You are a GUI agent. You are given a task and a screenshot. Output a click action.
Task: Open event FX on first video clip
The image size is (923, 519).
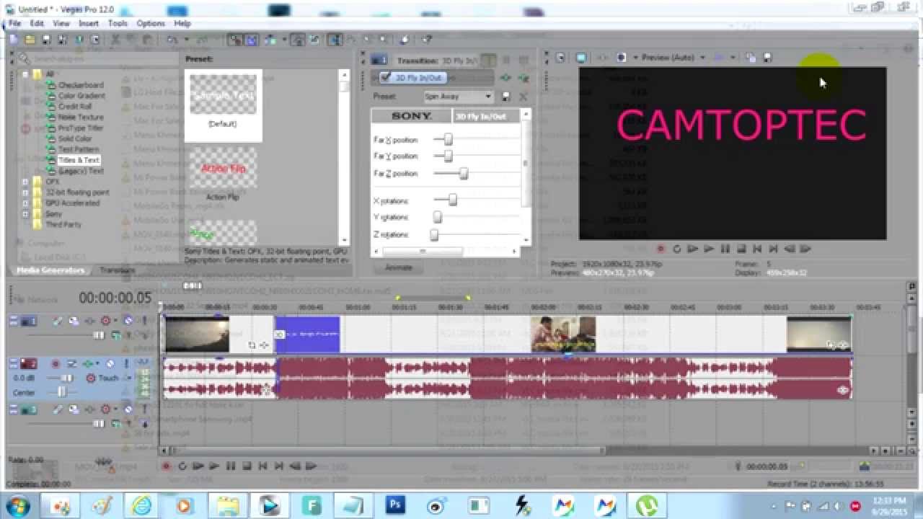(264, 345)
